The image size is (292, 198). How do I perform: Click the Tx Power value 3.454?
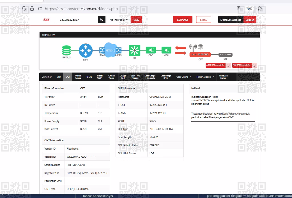tap(83, 97)
